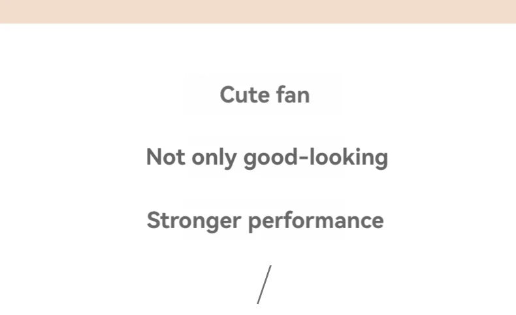Screen dimensions: 516x315
Task: Click the bottom end of the slash
Action: click(258, 302)
